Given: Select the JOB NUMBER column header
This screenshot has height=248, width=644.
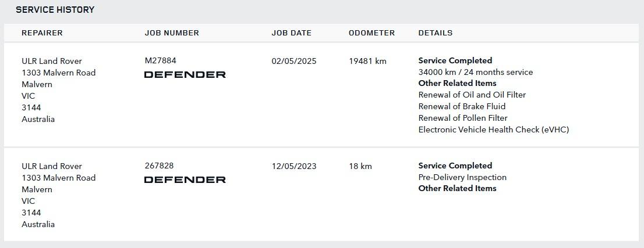Looking at the screenshot, I should coord(172,33).
